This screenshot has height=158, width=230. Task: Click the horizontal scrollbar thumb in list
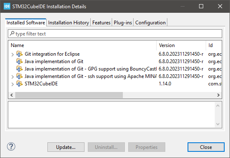pyautogui.click(x=69, y=95)
